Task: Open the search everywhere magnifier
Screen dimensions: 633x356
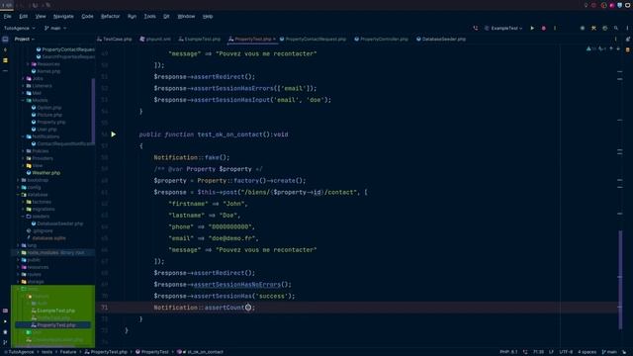Action: [616, 29]
